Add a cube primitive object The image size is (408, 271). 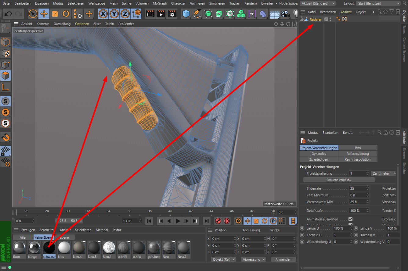(x=186, y=14)
